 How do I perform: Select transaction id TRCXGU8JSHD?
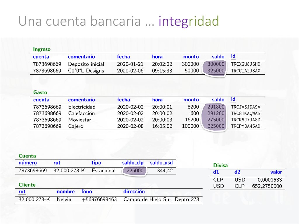(x=246, y=64)
